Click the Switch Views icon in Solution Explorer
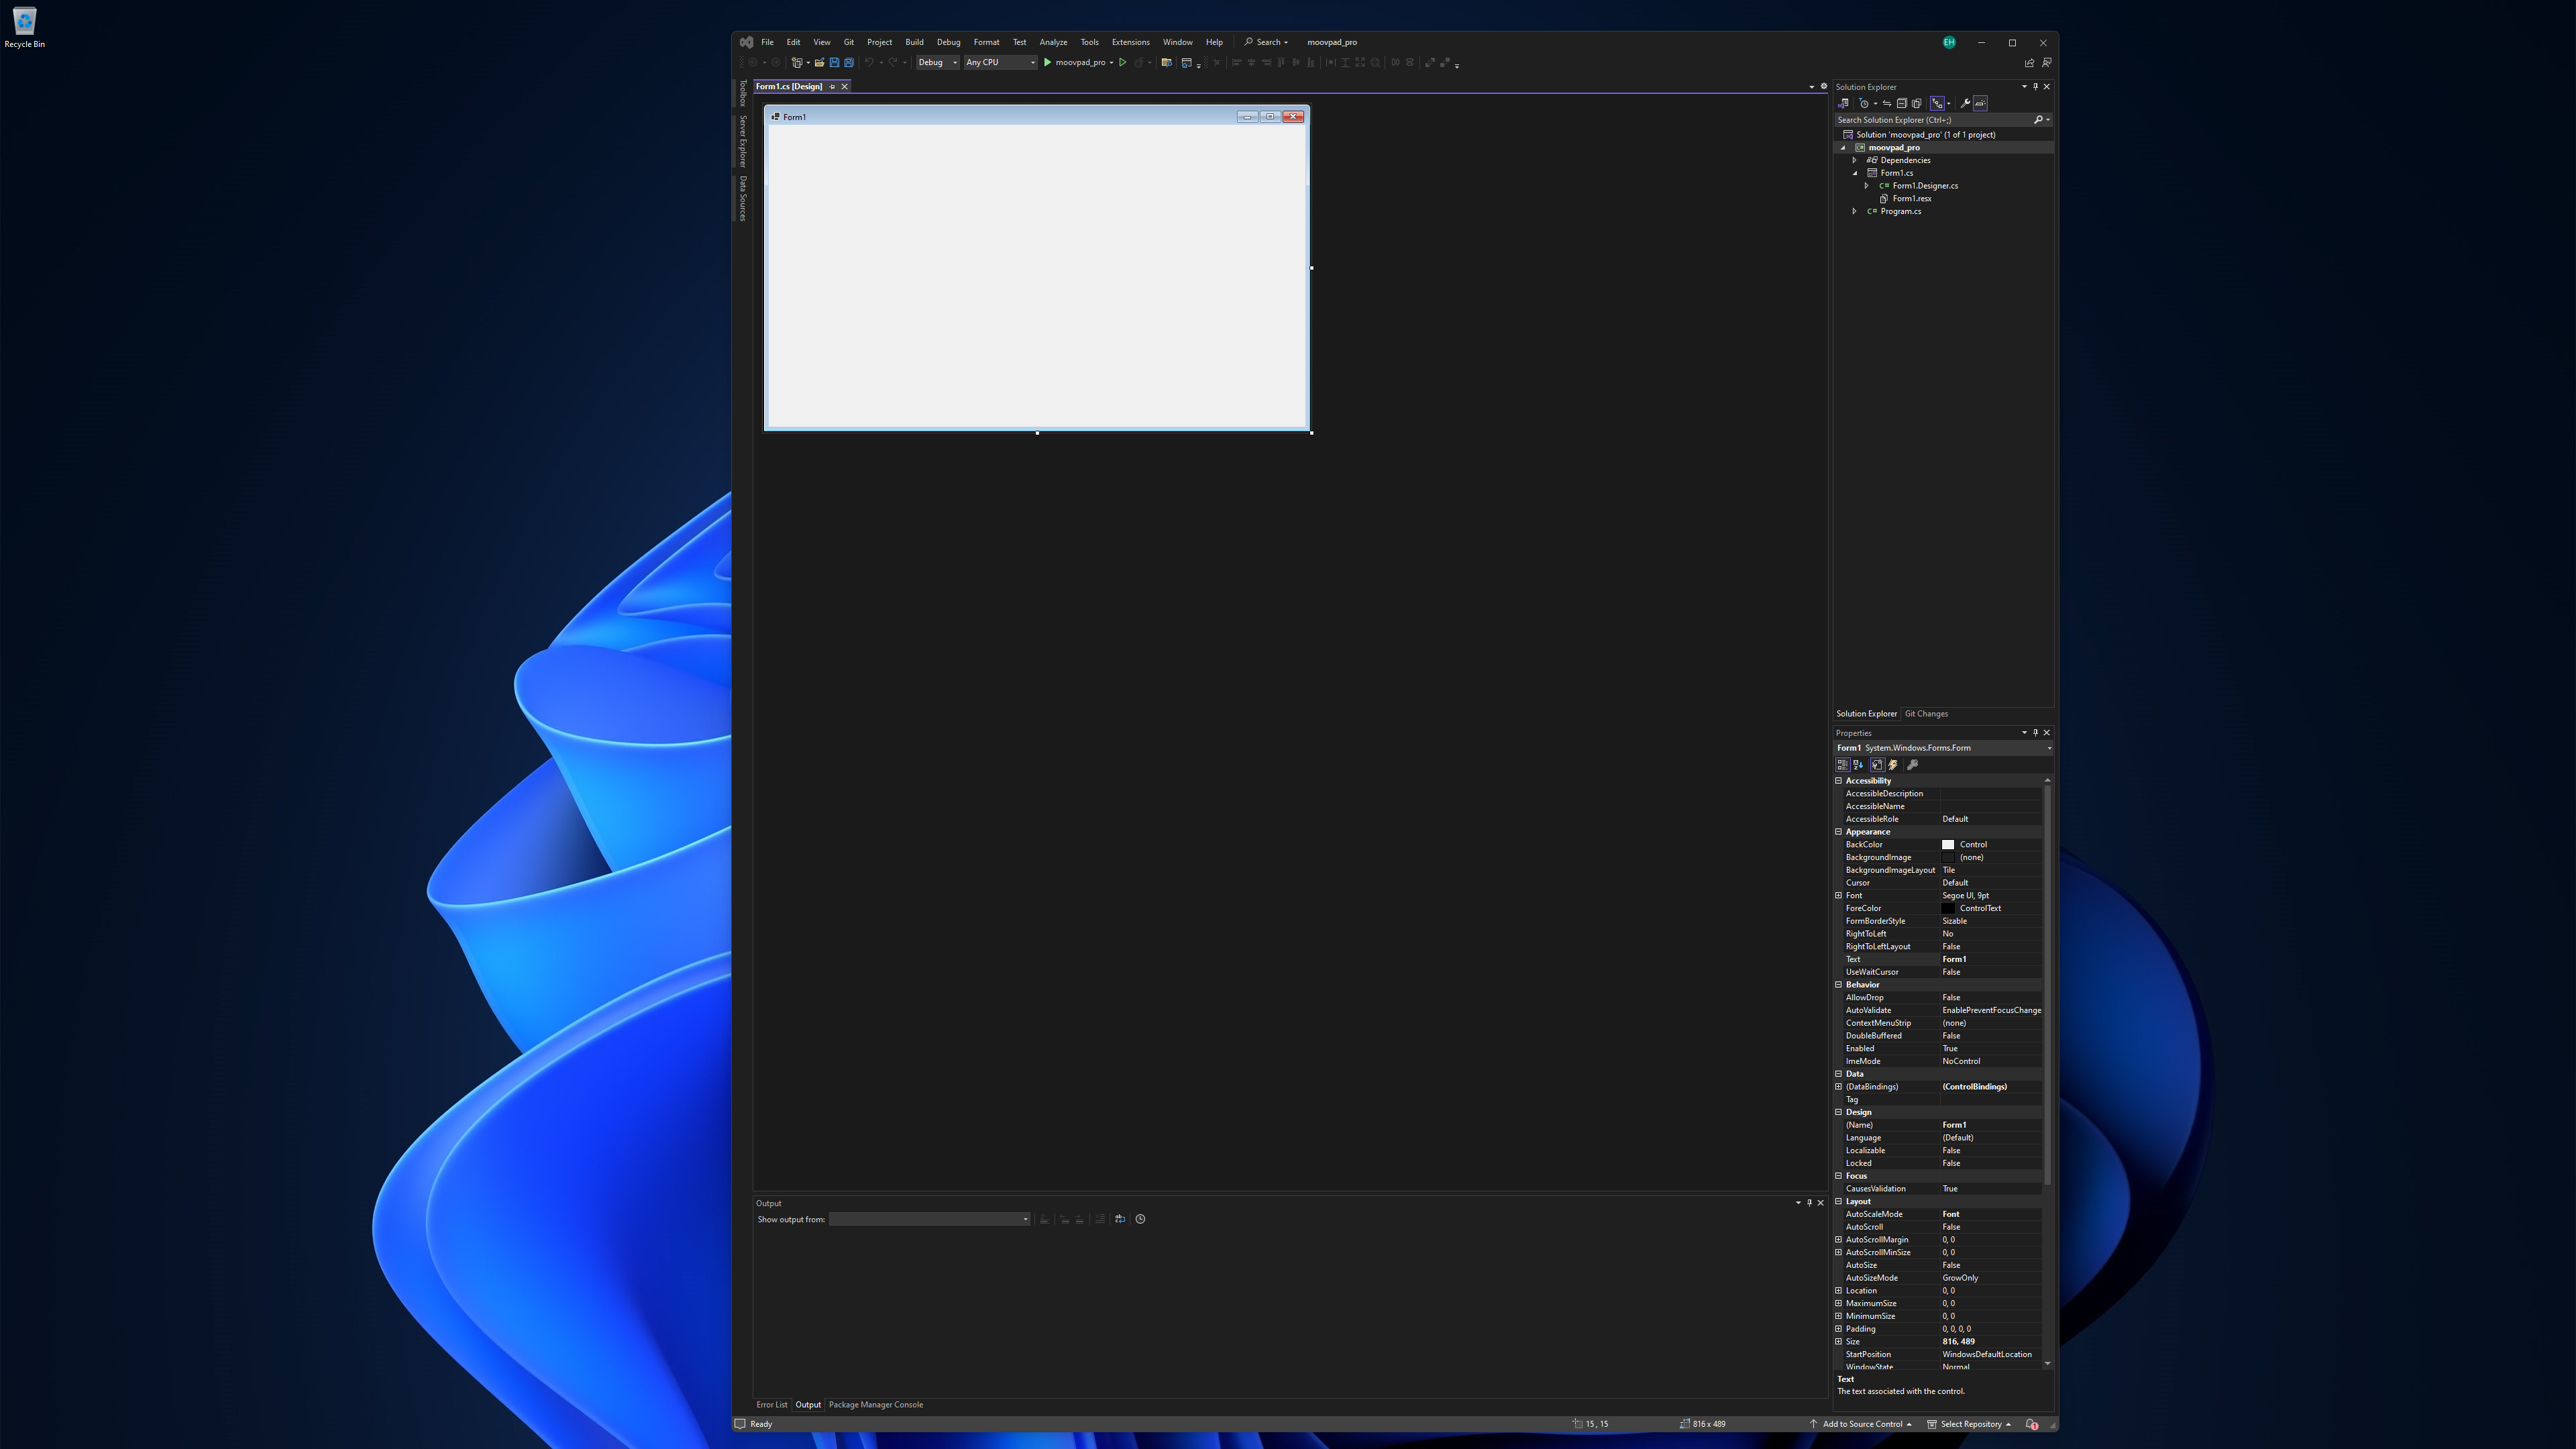Screen dimensions: 2576x1449 [x=1843, y=103]
